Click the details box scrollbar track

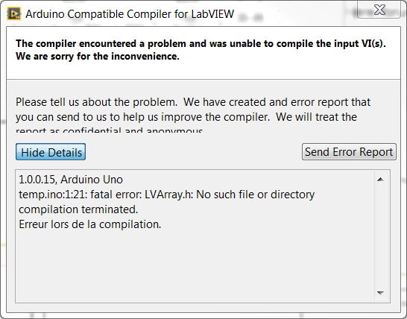(x=380, y=236)
